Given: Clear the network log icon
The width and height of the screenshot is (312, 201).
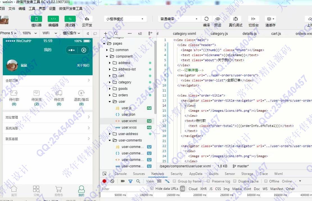Looking at the screenshot, I should [x=113, y=181].
